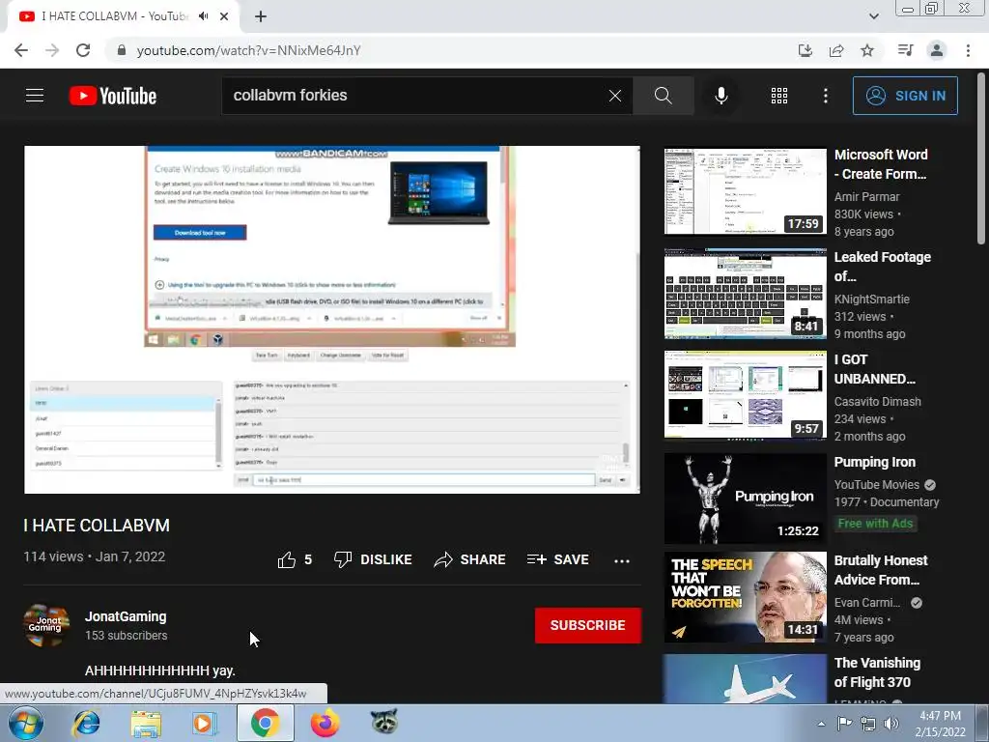Screen dimensions: 989x742
Task: Open media controls icon in Chrome toolbar
Action: click(906, 50)
